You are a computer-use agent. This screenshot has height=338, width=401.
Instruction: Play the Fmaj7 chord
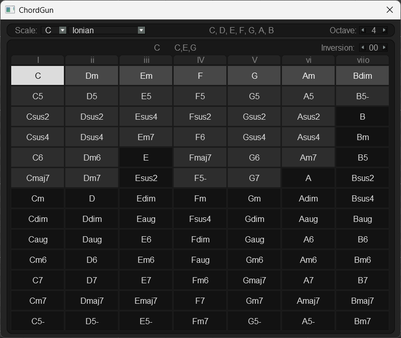(200, 157)
